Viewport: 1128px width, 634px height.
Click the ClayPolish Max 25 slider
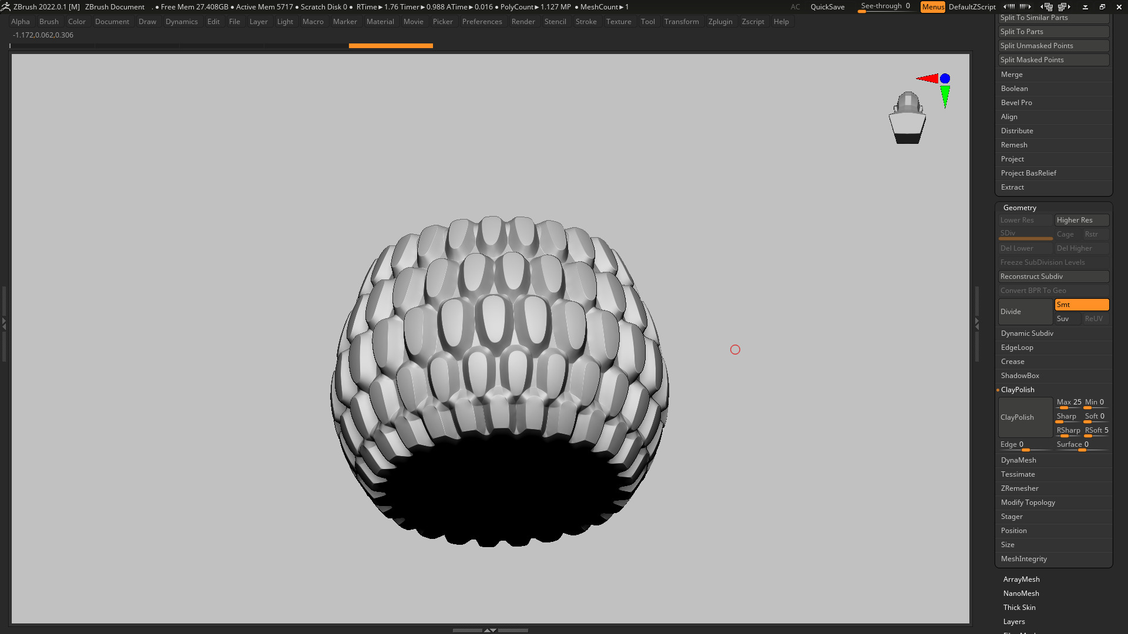[x=1068, y=403]
